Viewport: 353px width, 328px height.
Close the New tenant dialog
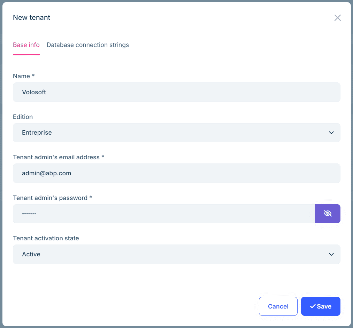coord(337,18)
